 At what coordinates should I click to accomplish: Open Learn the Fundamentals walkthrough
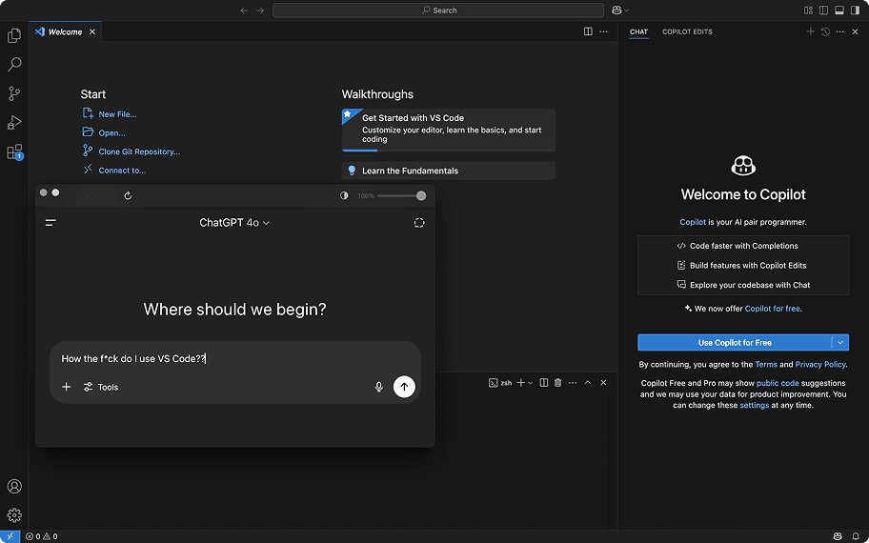(x=449, y=171)
